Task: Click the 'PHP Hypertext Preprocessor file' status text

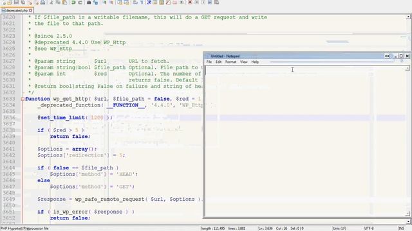Action: [x=24, y=228]
